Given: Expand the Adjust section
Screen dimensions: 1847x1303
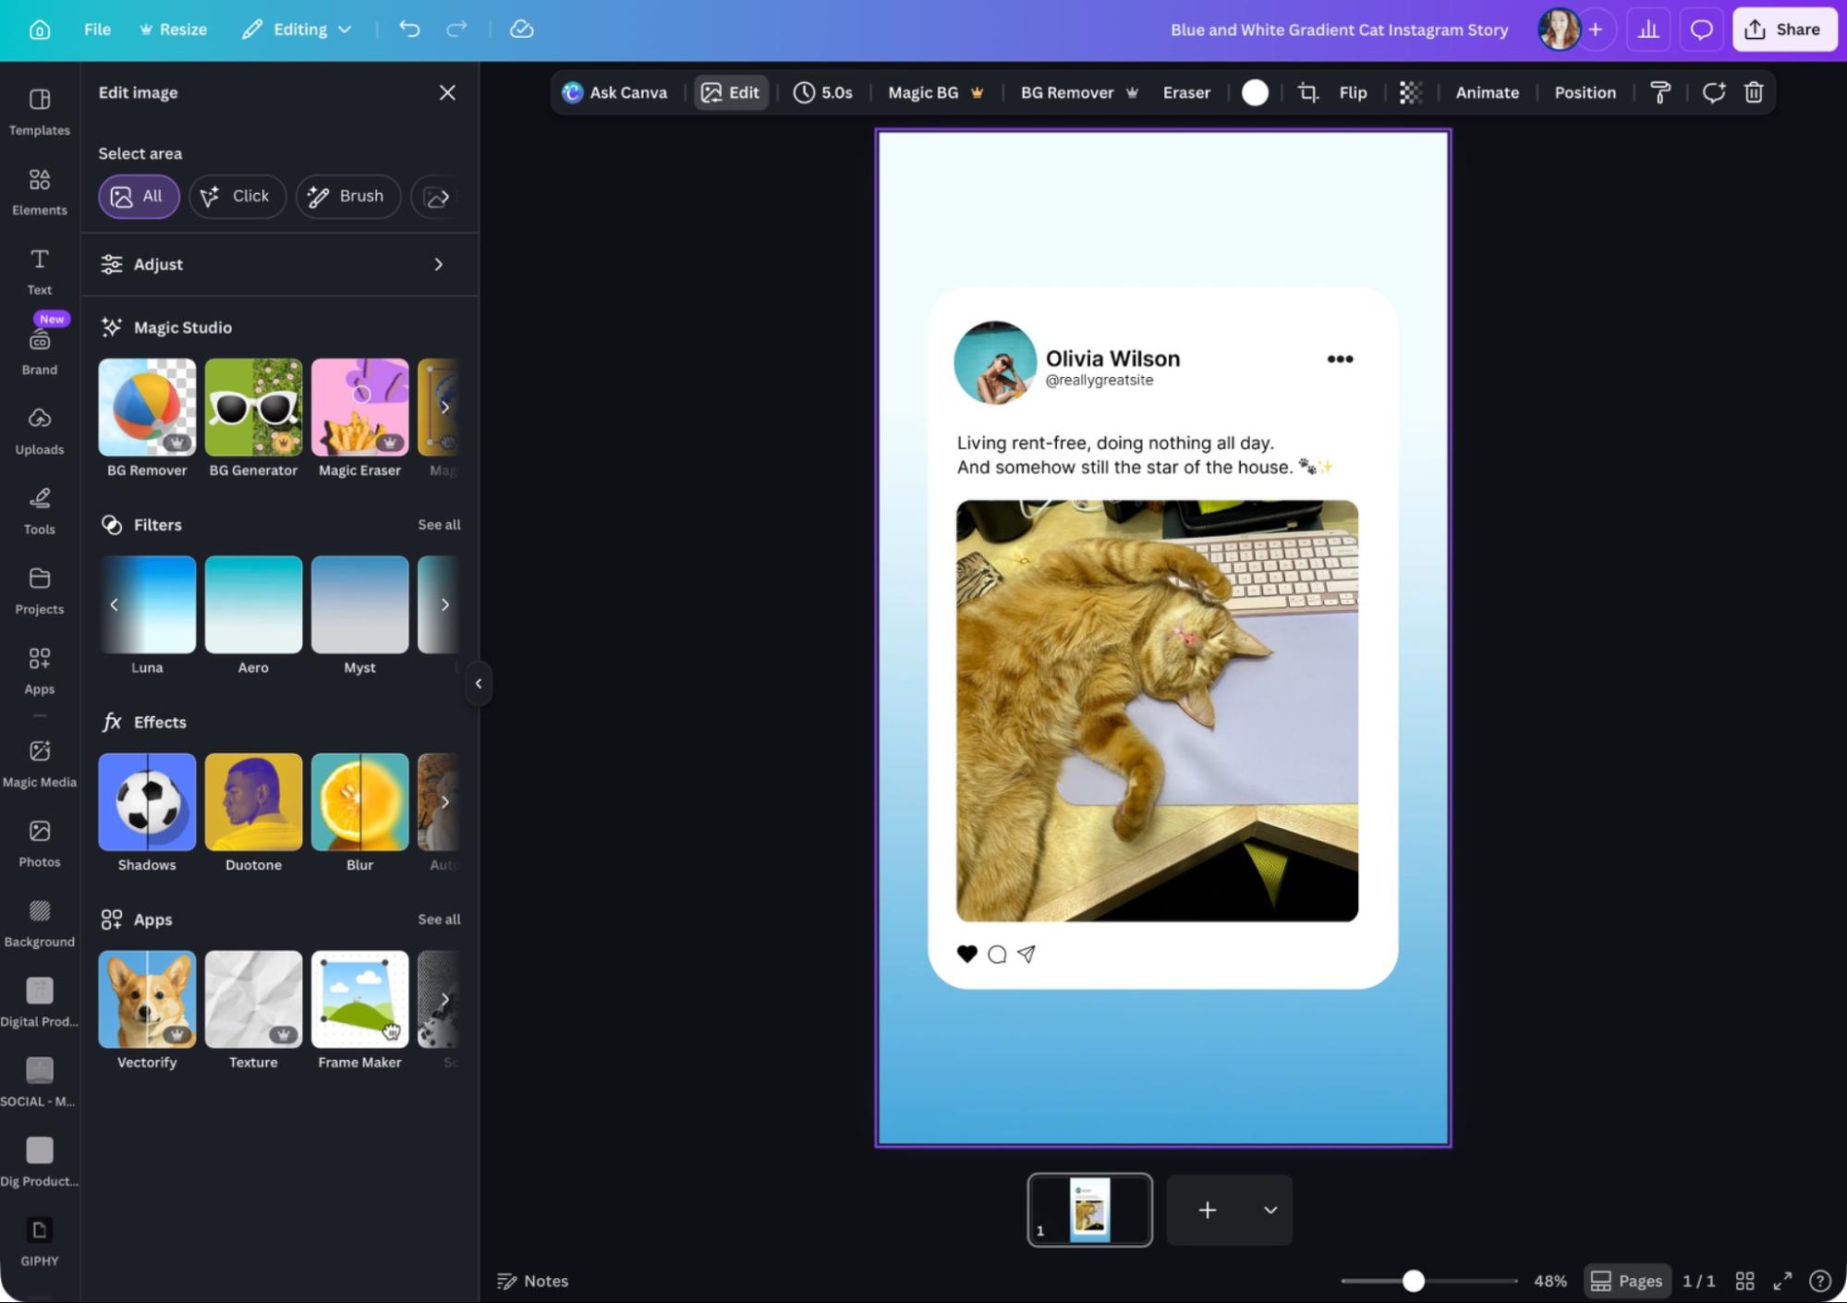Looking at the screenshot, I should [x=279, y=264].
